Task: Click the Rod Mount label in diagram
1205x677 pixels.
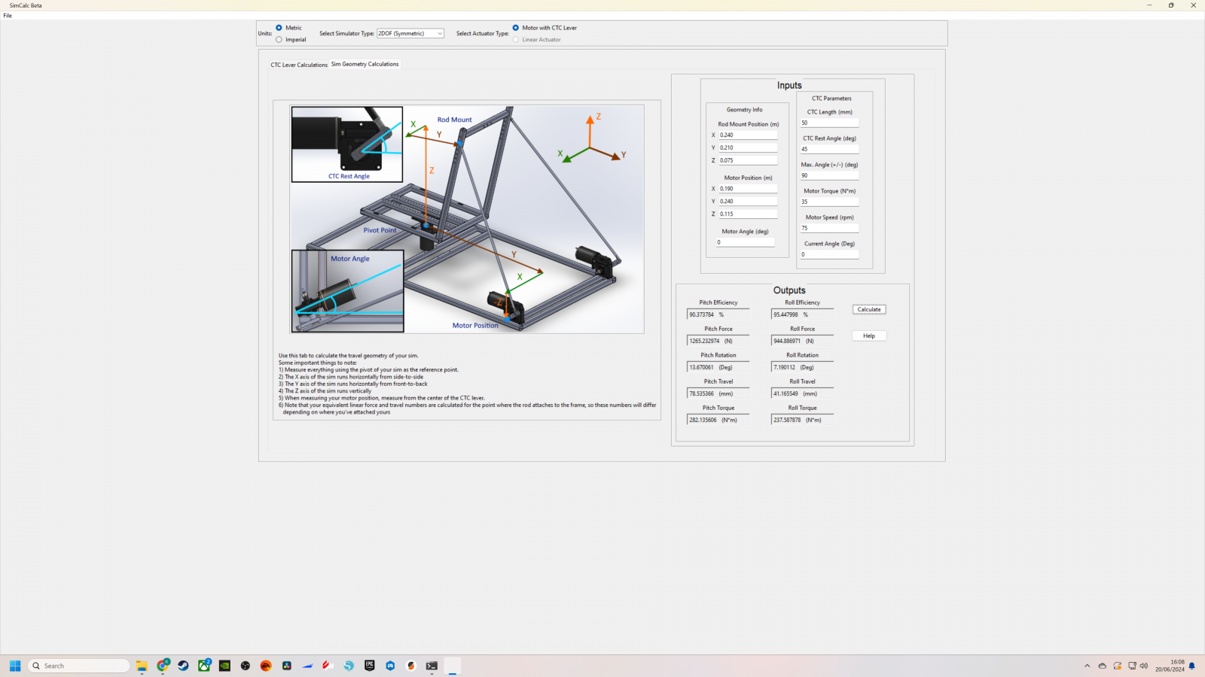Action: click(x=455, y=120)
